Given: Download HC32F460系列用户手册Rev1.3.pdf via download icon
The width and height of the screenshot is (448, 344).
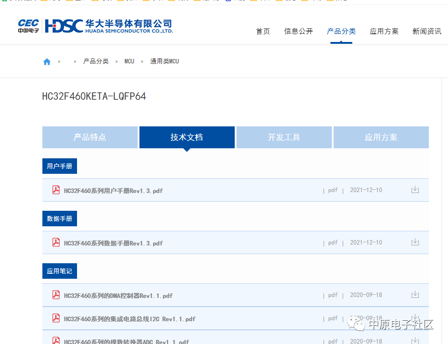Looking at the screenshot, I should coord(415,190).
